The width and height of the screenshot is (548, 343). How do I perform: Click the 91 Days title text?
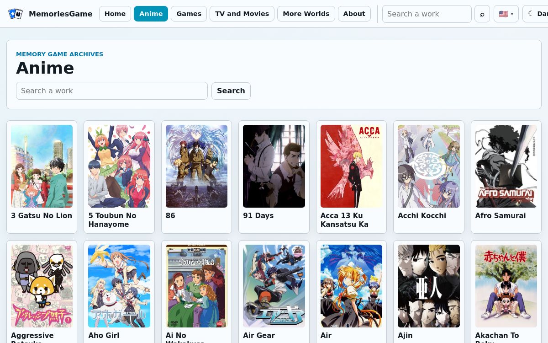[x=258, y=215]
